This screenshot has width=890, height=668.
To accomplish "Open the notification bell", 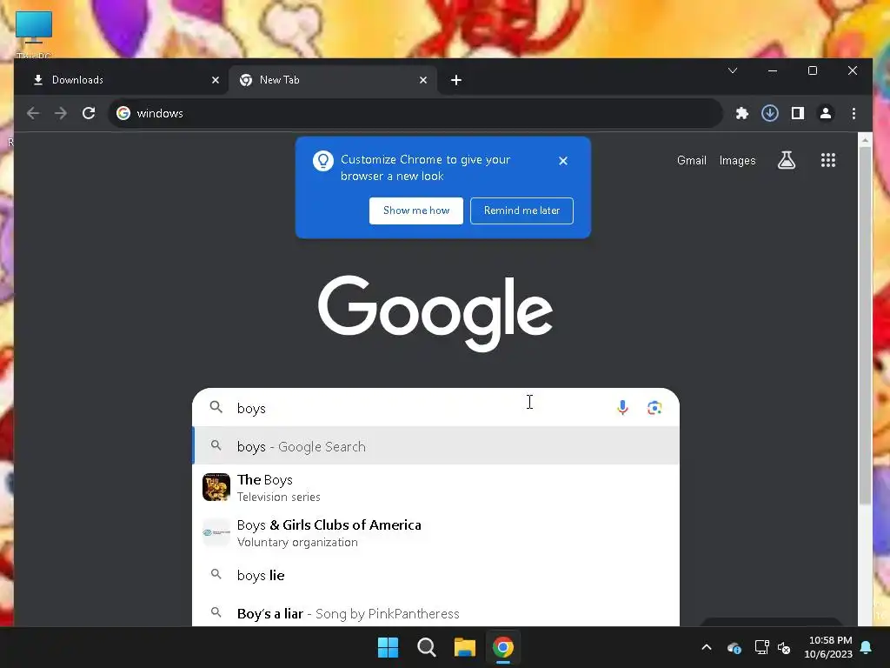I will tap(867, 647).
